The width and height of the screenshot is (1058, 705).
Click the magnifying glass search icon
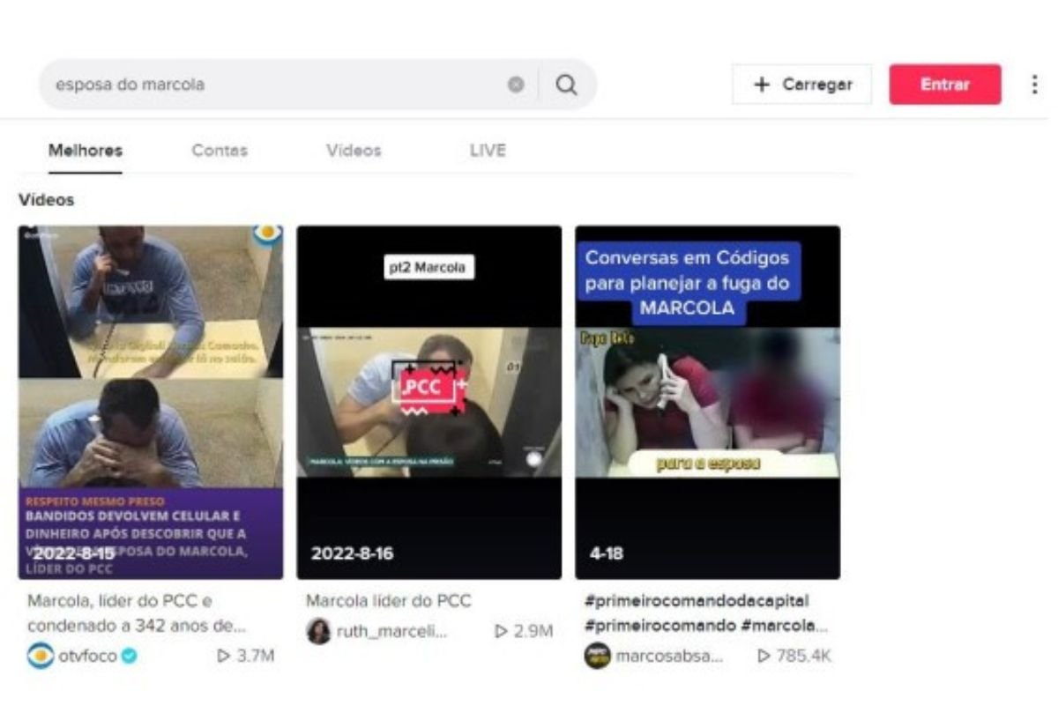566,85
